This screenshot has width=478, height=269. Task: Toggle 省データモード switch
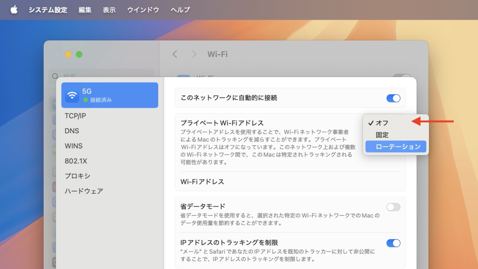393,207
